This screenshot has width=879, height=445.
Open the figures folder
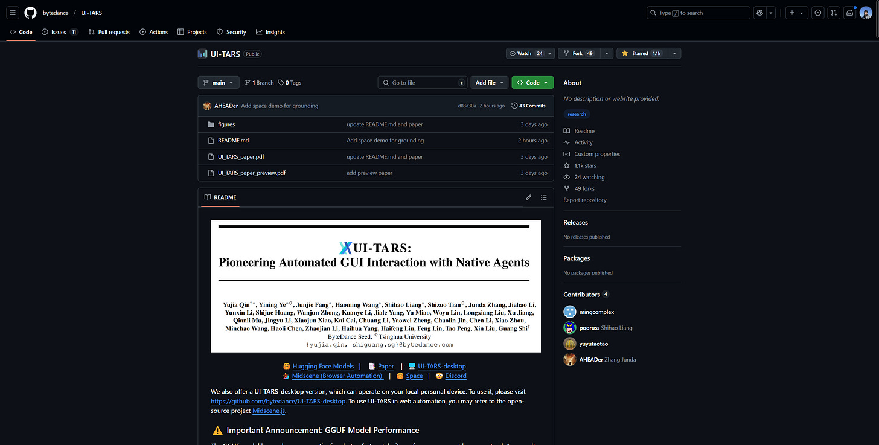226,124
